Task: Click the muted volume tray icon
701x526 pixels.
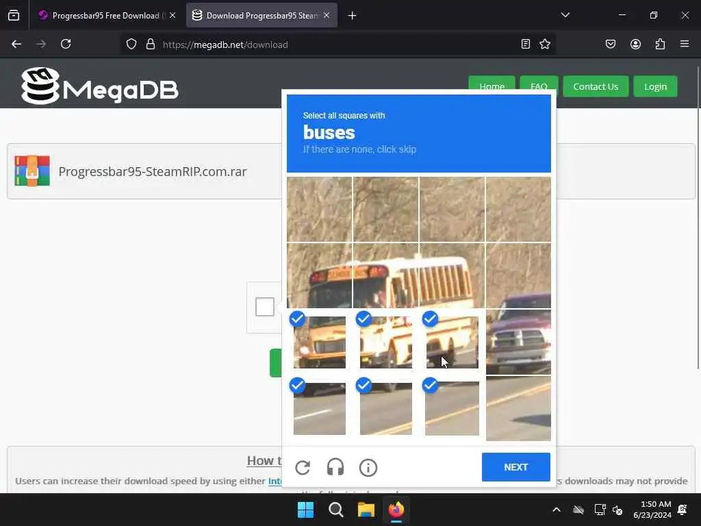Action: point(618,510)
